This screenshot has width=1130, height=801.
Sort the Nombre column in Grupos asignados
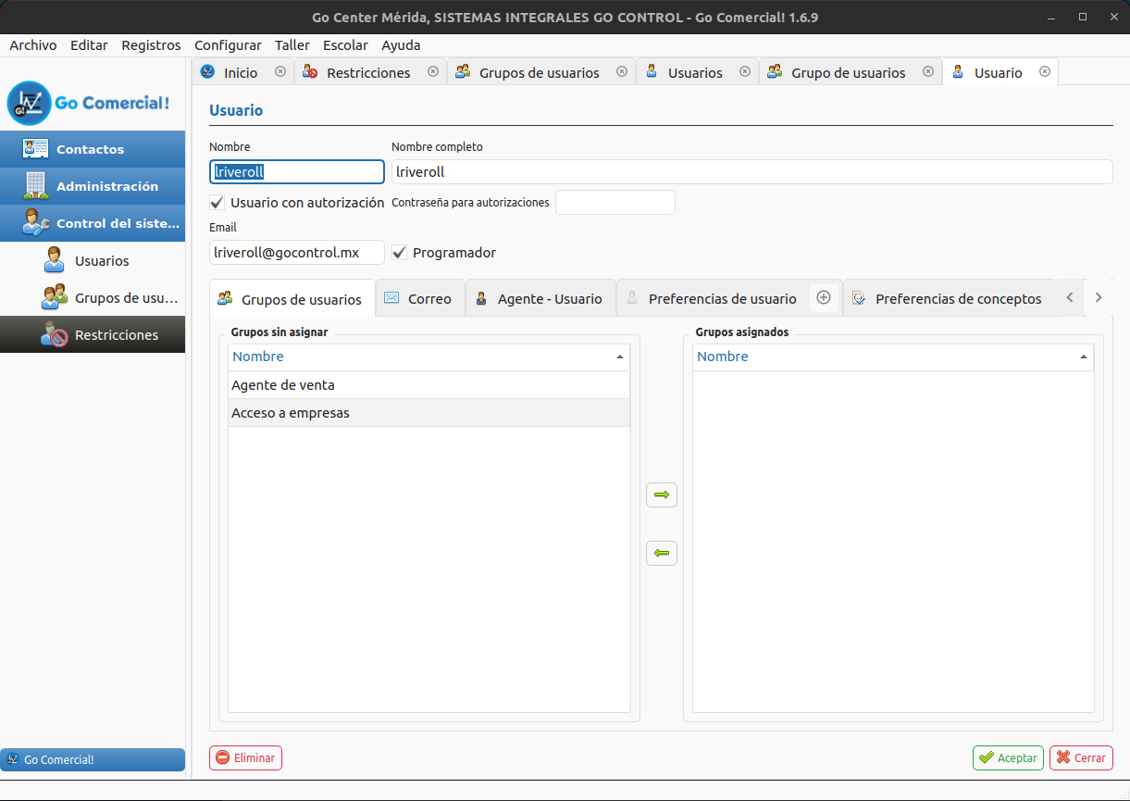click(893, 357)
